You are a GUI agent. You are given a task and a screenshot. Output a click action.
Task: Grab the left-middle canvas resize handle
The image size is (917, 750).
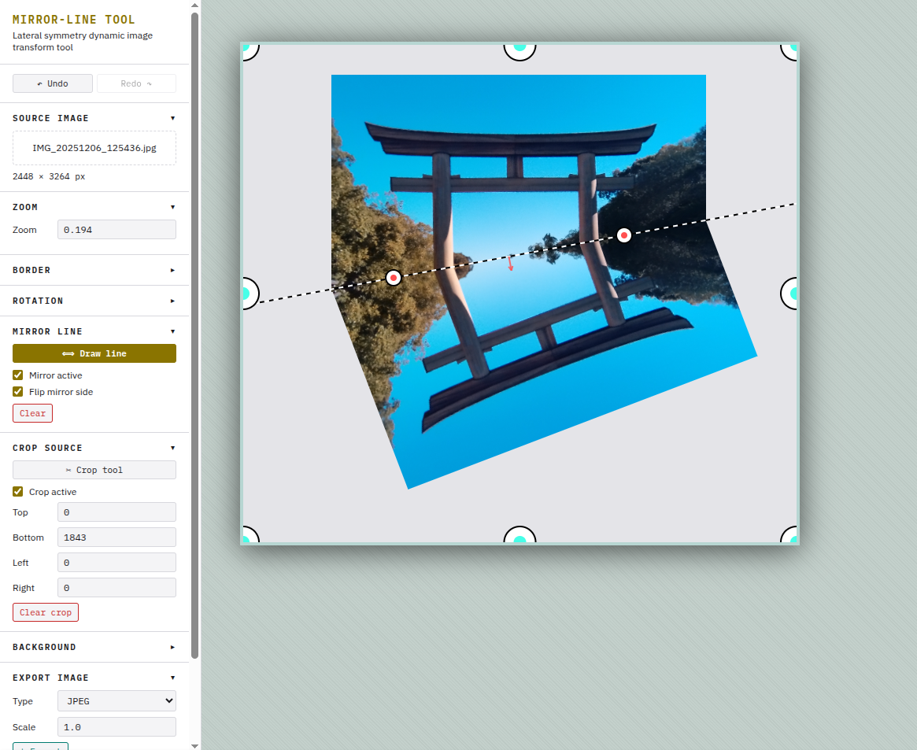250,294
